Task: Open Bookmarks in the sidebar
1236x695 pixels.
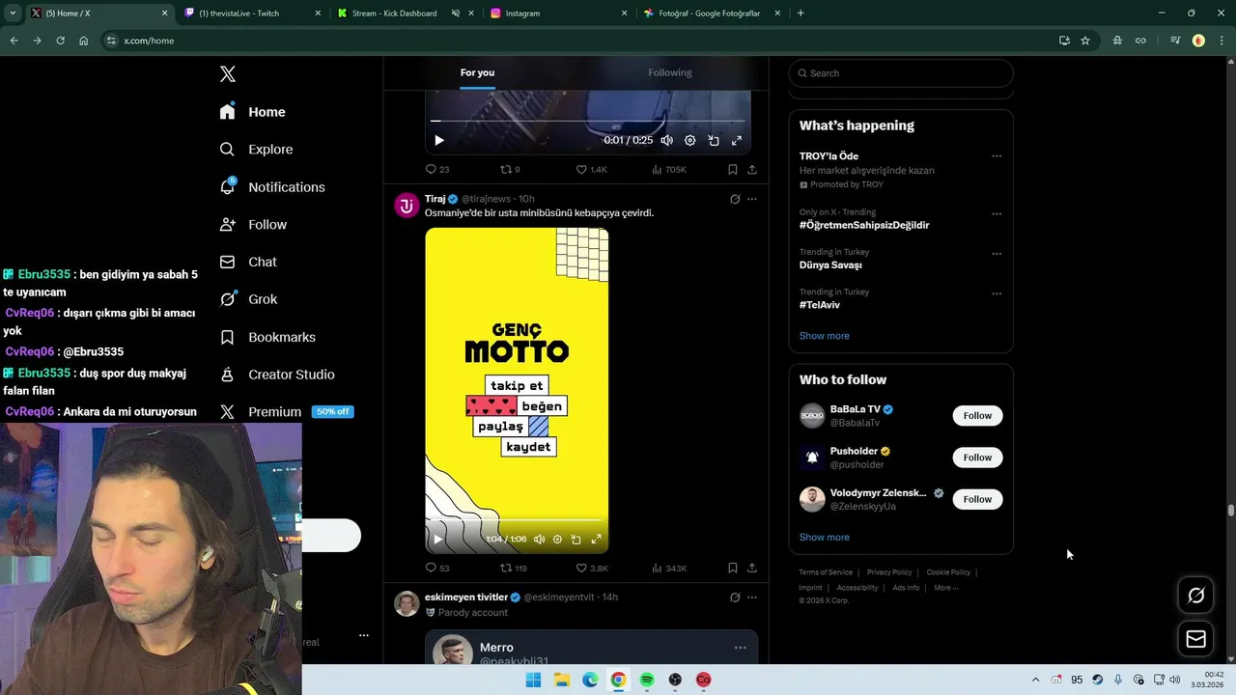Action: click(x=267, y=337)
